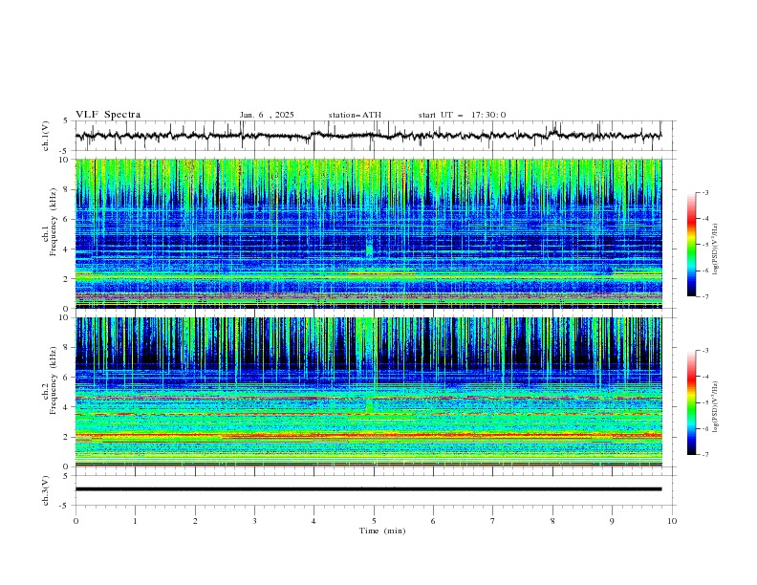Image resolution: width=757 pixels, height=585 pixels.
Task: Click the "7" tick on the time axis
Action: 493,521
